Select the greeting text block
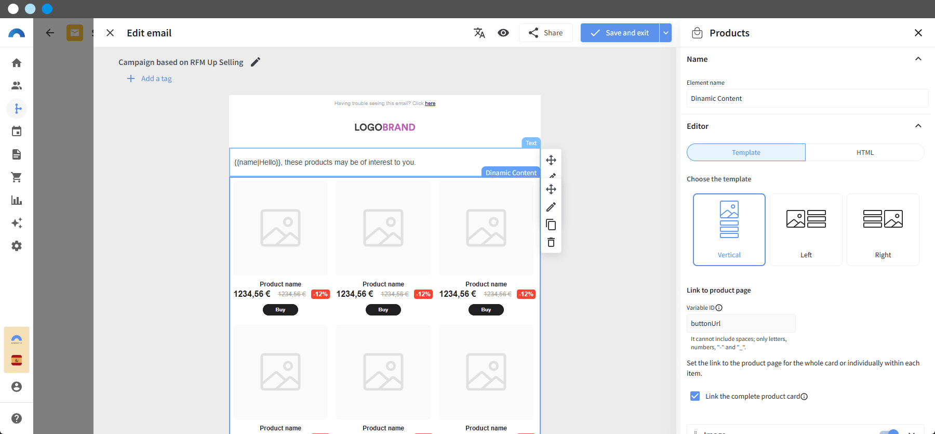Viewport: 935px width, 434px height. coord(385,162)
